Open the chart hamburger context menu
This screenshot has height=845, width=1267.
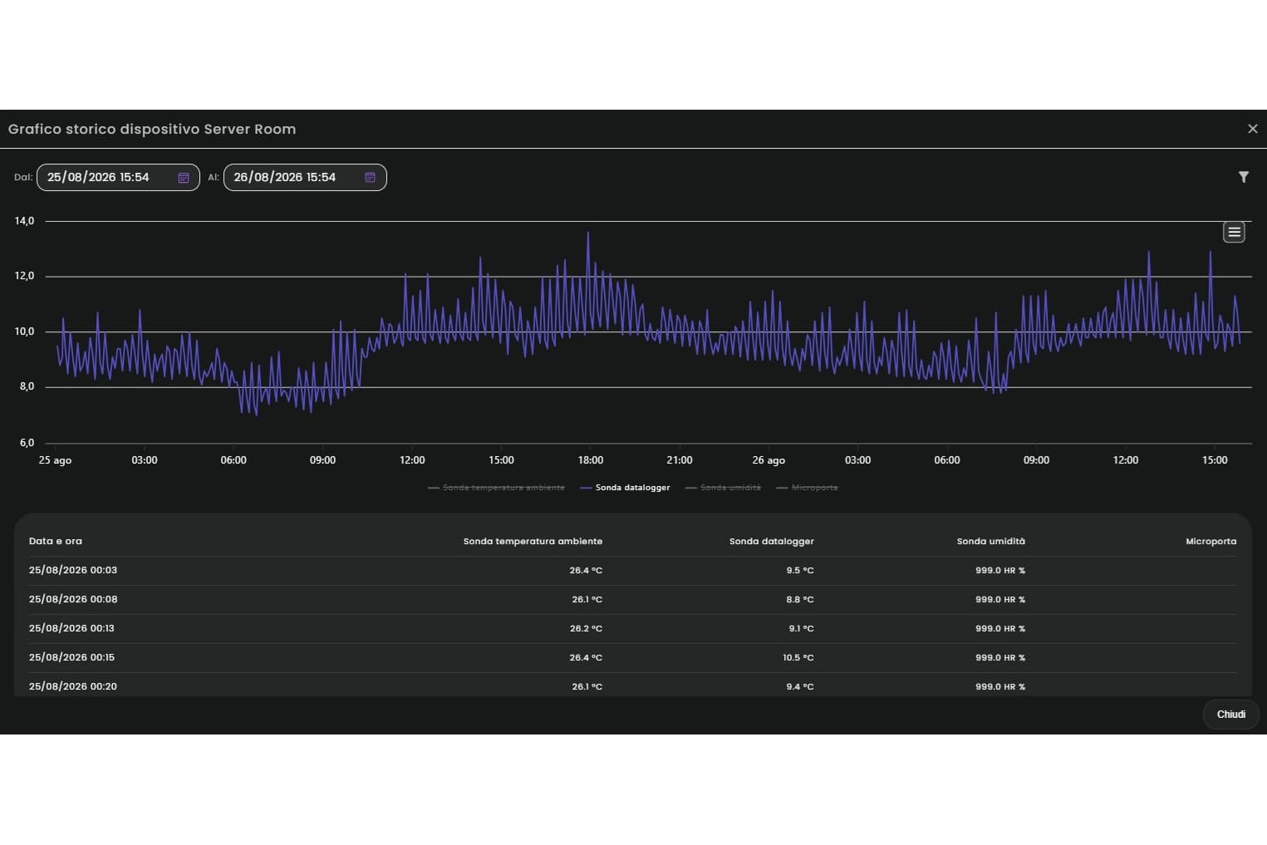1235,233
